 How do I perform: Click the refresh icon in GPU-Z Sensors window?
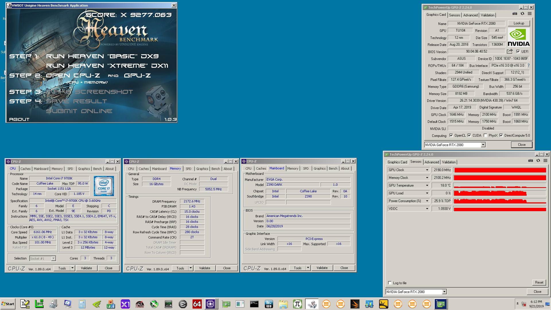(538, 161)
